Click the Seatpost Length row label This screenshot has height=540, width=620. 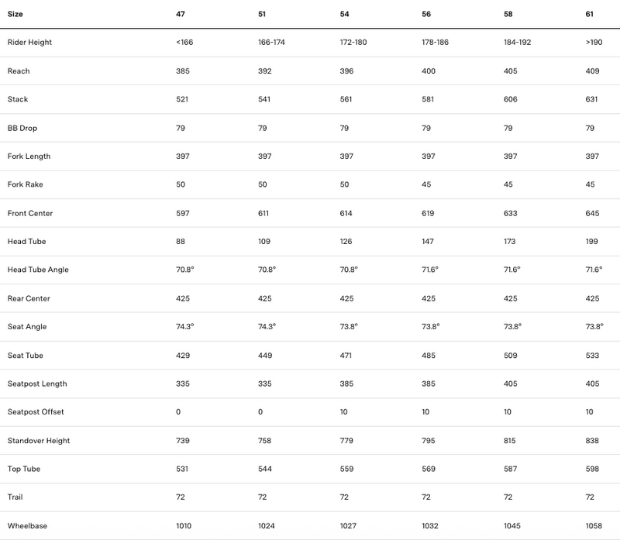[37, 384]
